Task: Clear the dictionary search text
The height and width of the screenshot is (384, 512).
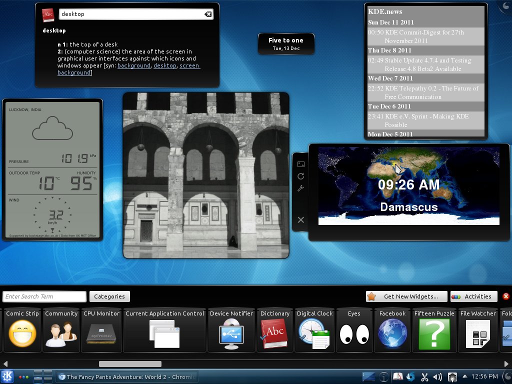Action: tap(208, 14)
